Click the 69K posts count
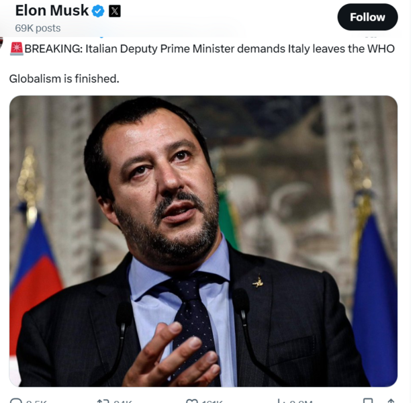This screenshot has width=417, height=403. tap(38, 28)
